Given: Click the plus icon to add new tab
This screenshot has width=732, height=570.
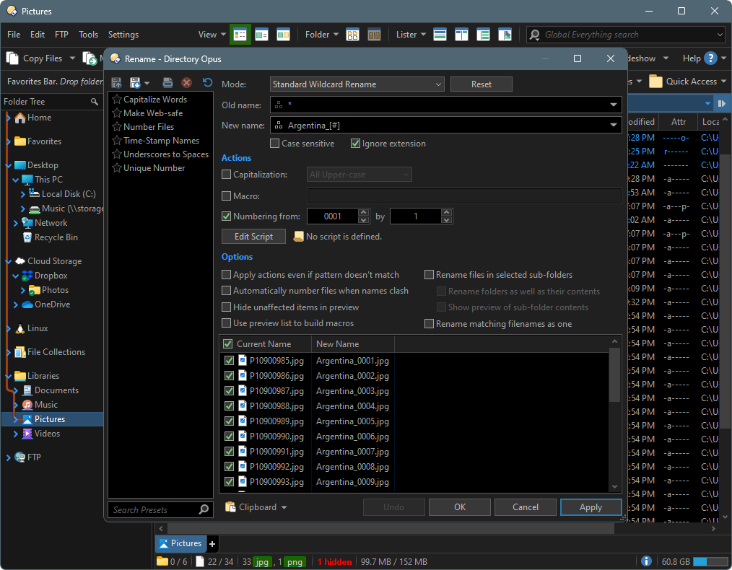Looking at the screenshot, I should click(212, 543).
